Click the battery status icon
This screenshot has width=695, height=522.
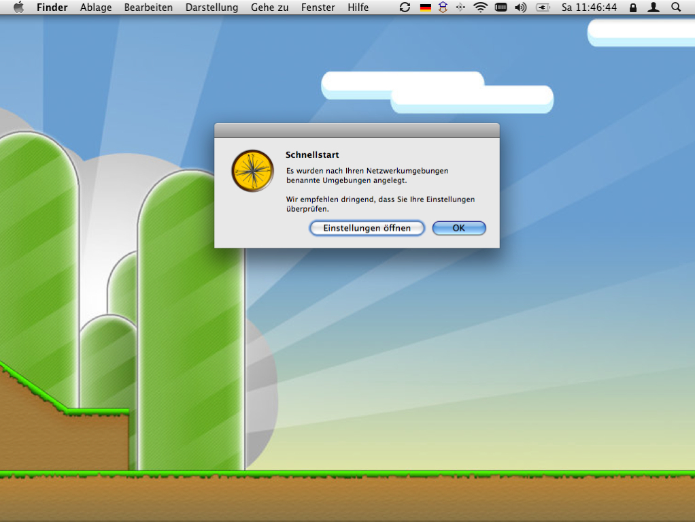[501, 7]
